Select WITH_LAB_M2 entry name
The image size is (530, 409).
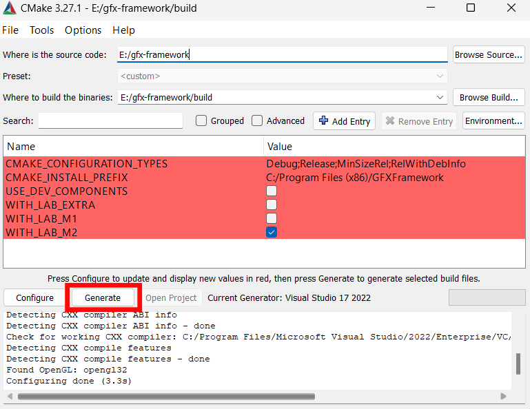41,233
